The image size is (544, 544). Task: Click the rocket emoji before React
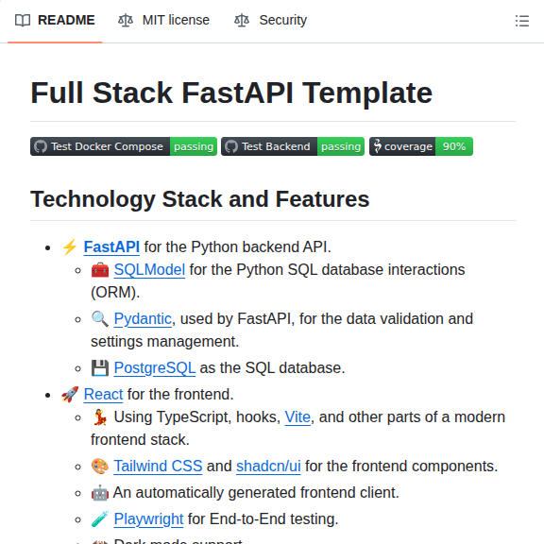[x=70, y=395]
